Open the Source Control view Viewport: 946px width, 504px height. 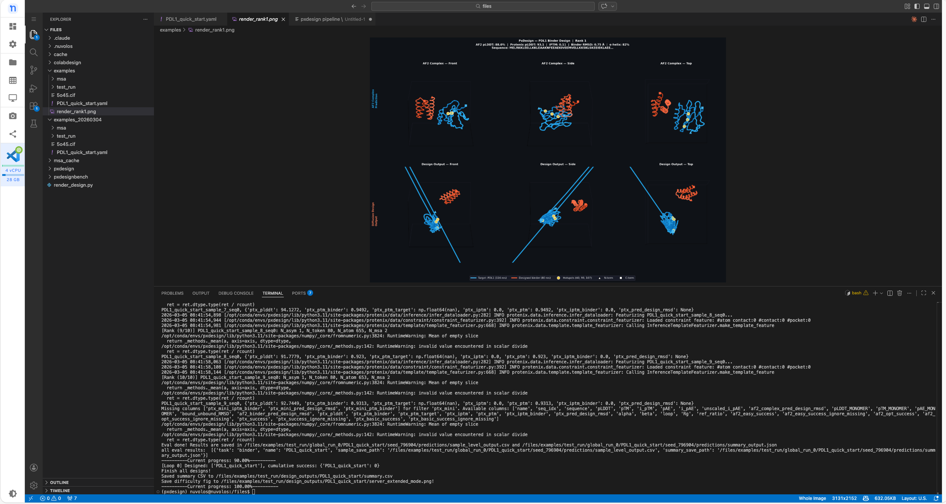34,70
